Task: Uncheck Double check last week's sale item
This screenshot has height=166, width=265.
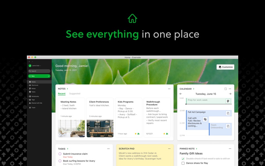Action: point(183,159)
